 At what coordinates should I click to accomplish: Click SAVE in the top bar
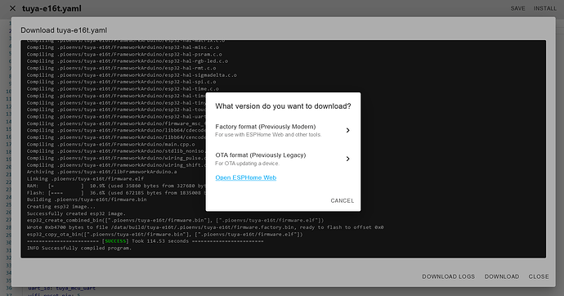tap(518, 8)
